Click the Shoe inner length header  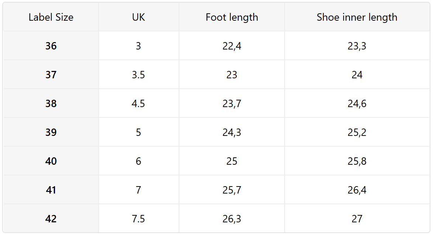[x=357, y=17]
